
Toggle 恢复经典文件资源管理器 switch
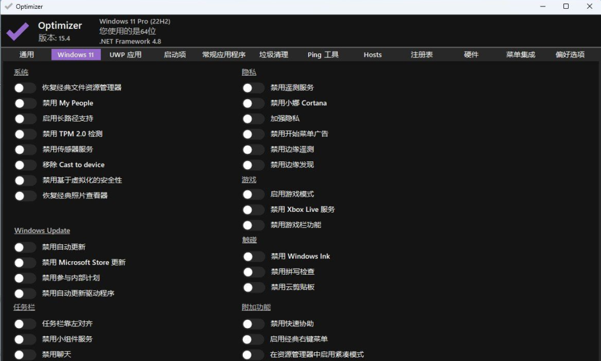point(25,87)
